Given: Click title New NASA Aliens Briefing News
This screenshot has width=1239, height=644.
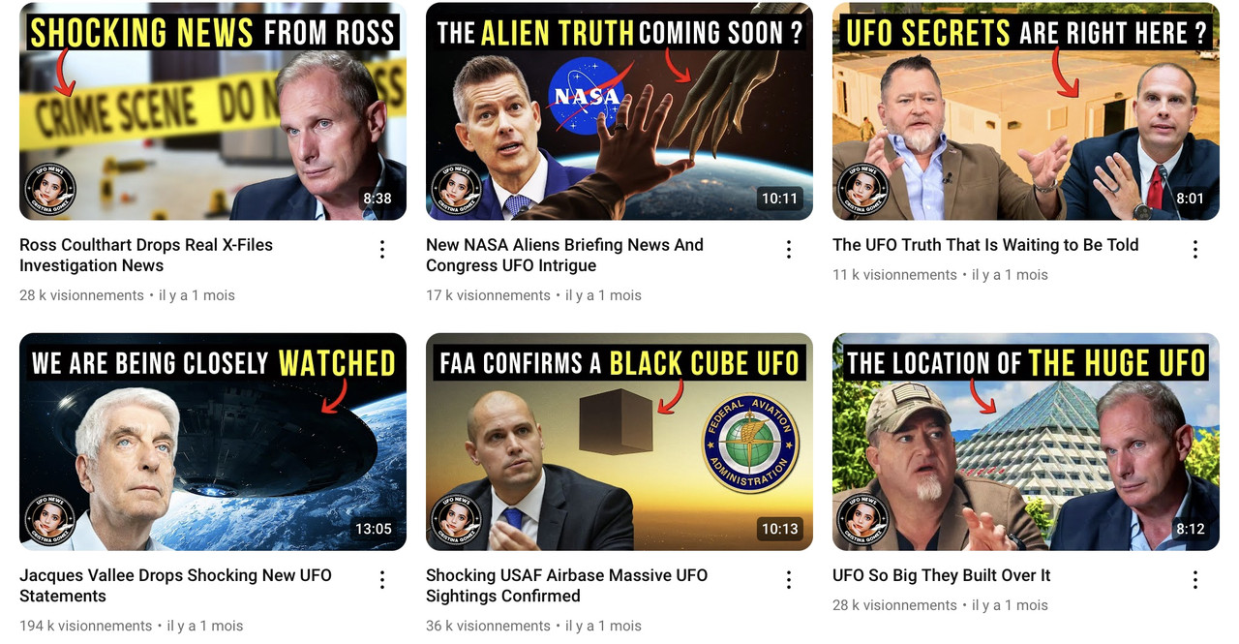Looking at the screenshot, I should point(564,256).
